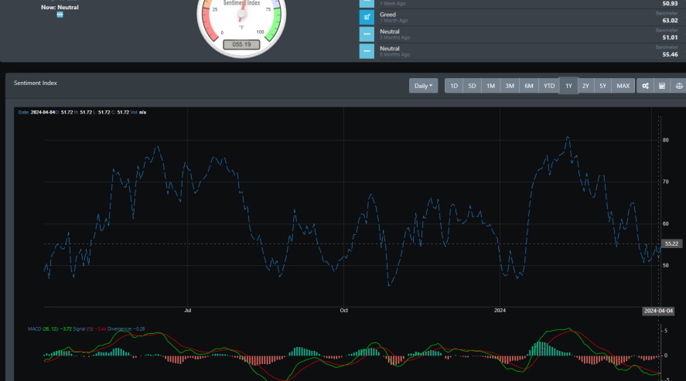Select the 2024-04-04 date marker

click(x=658, y=311)
